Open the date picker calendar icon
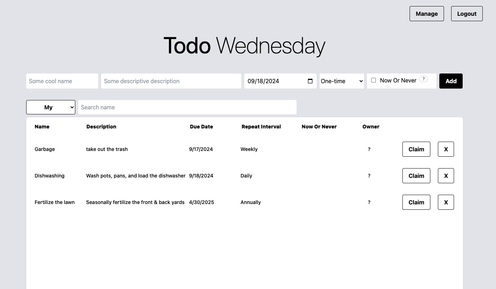496x289 pixels. (x=310, y=81)
